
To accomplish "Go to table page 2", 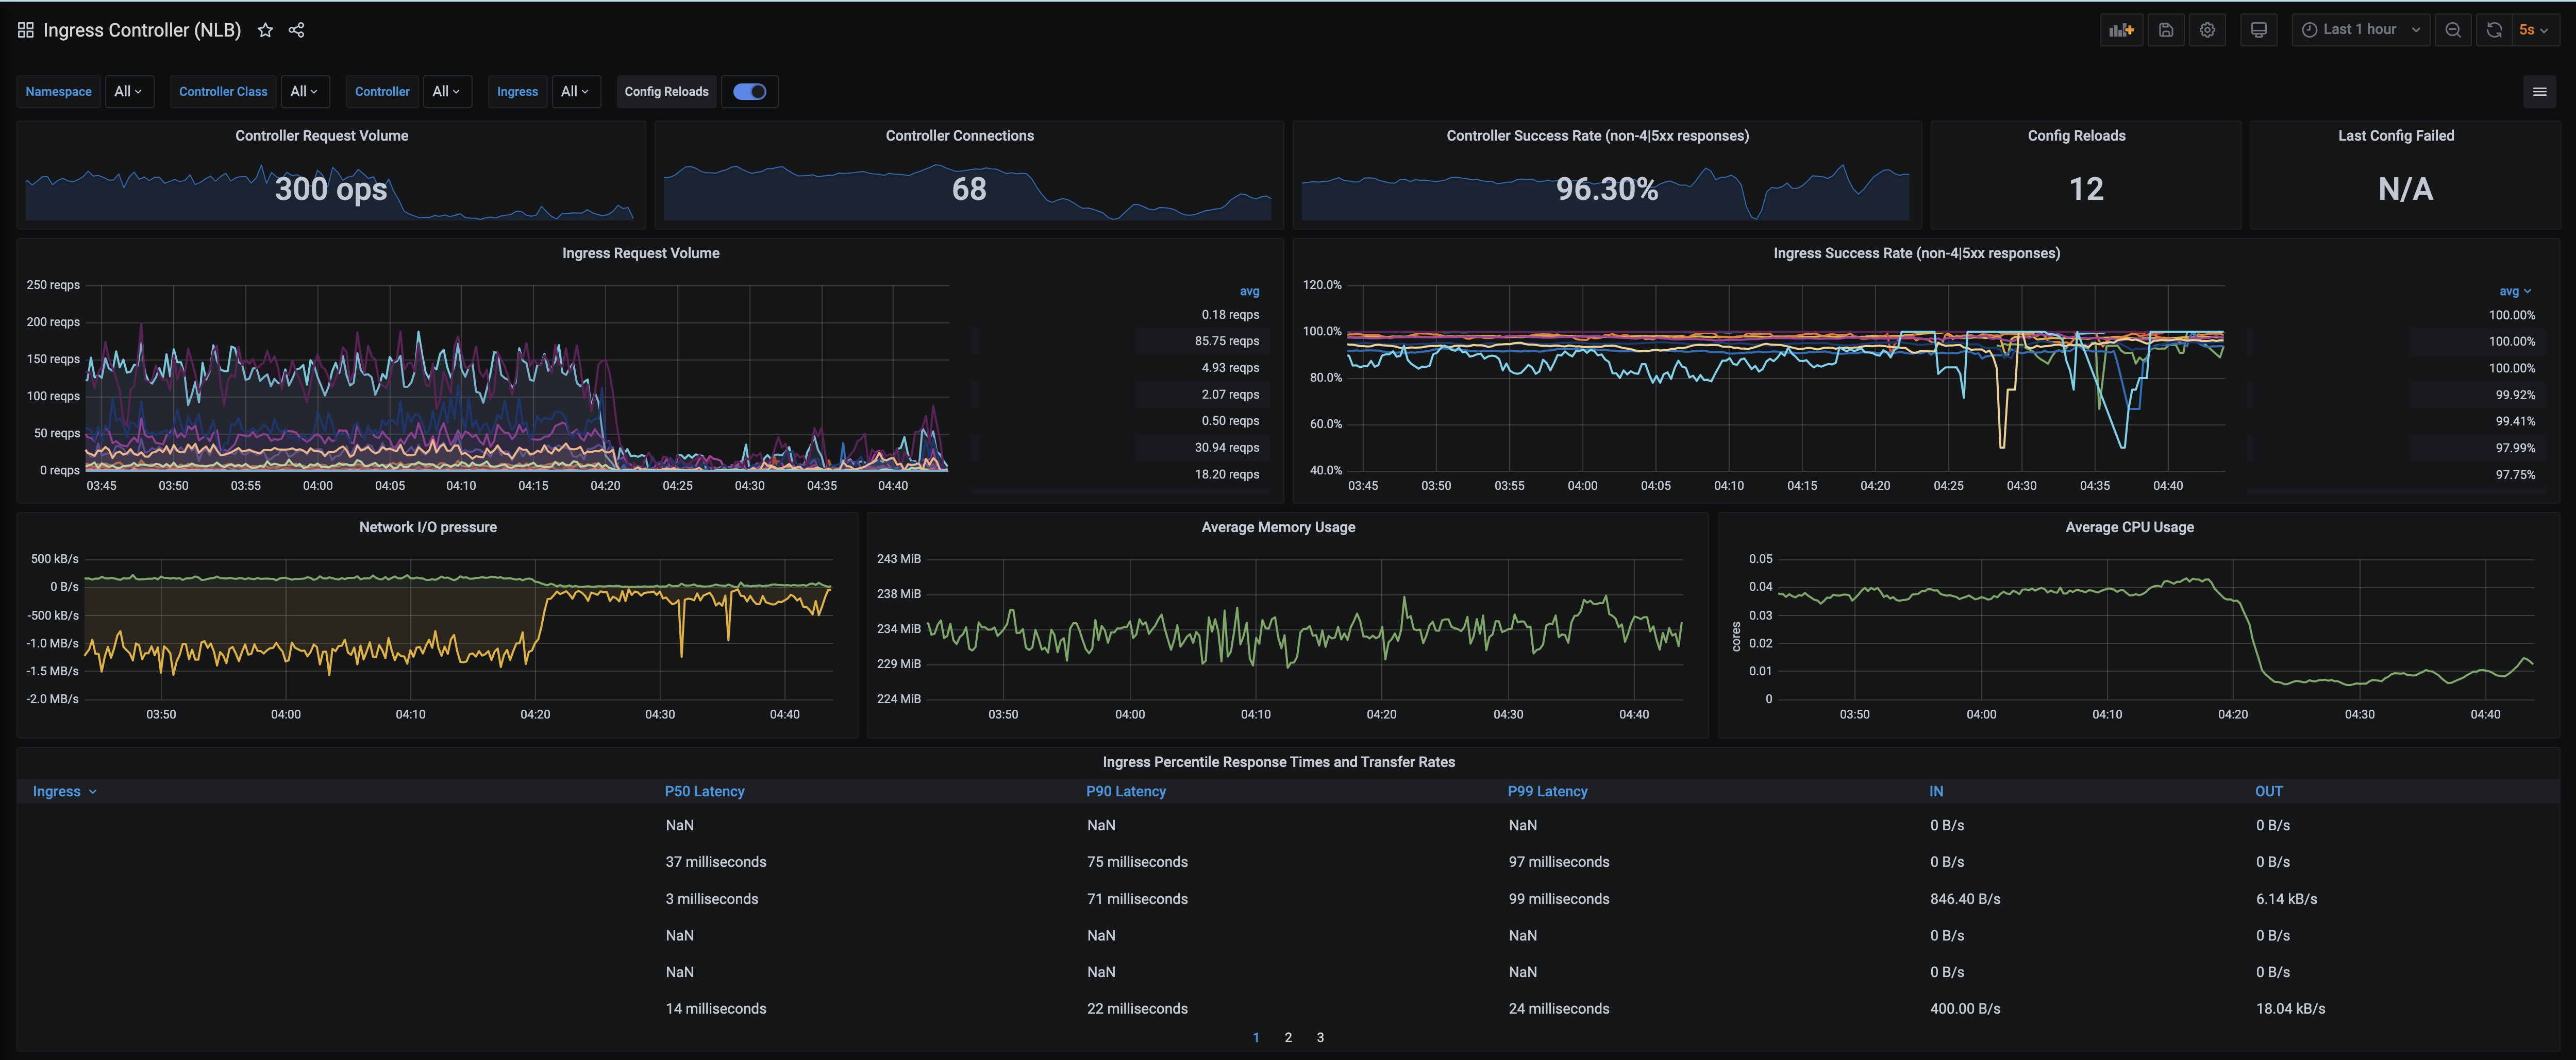I will coord(1288,1037).
